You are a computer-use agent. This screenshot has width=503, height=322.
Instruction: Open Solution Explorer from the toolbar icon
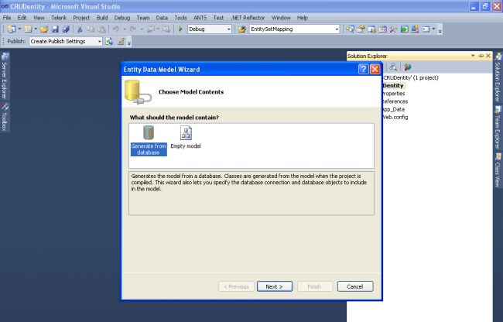tap(350, 29)
